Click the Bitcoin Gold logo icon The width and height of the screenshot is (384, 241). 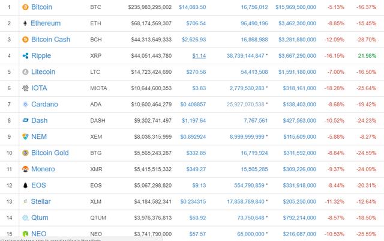(x=25, y=153)
